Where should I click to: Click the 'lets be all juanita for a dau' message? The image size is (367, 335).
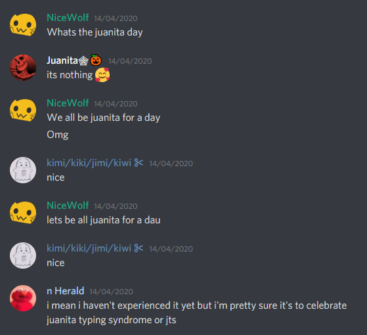104,220
